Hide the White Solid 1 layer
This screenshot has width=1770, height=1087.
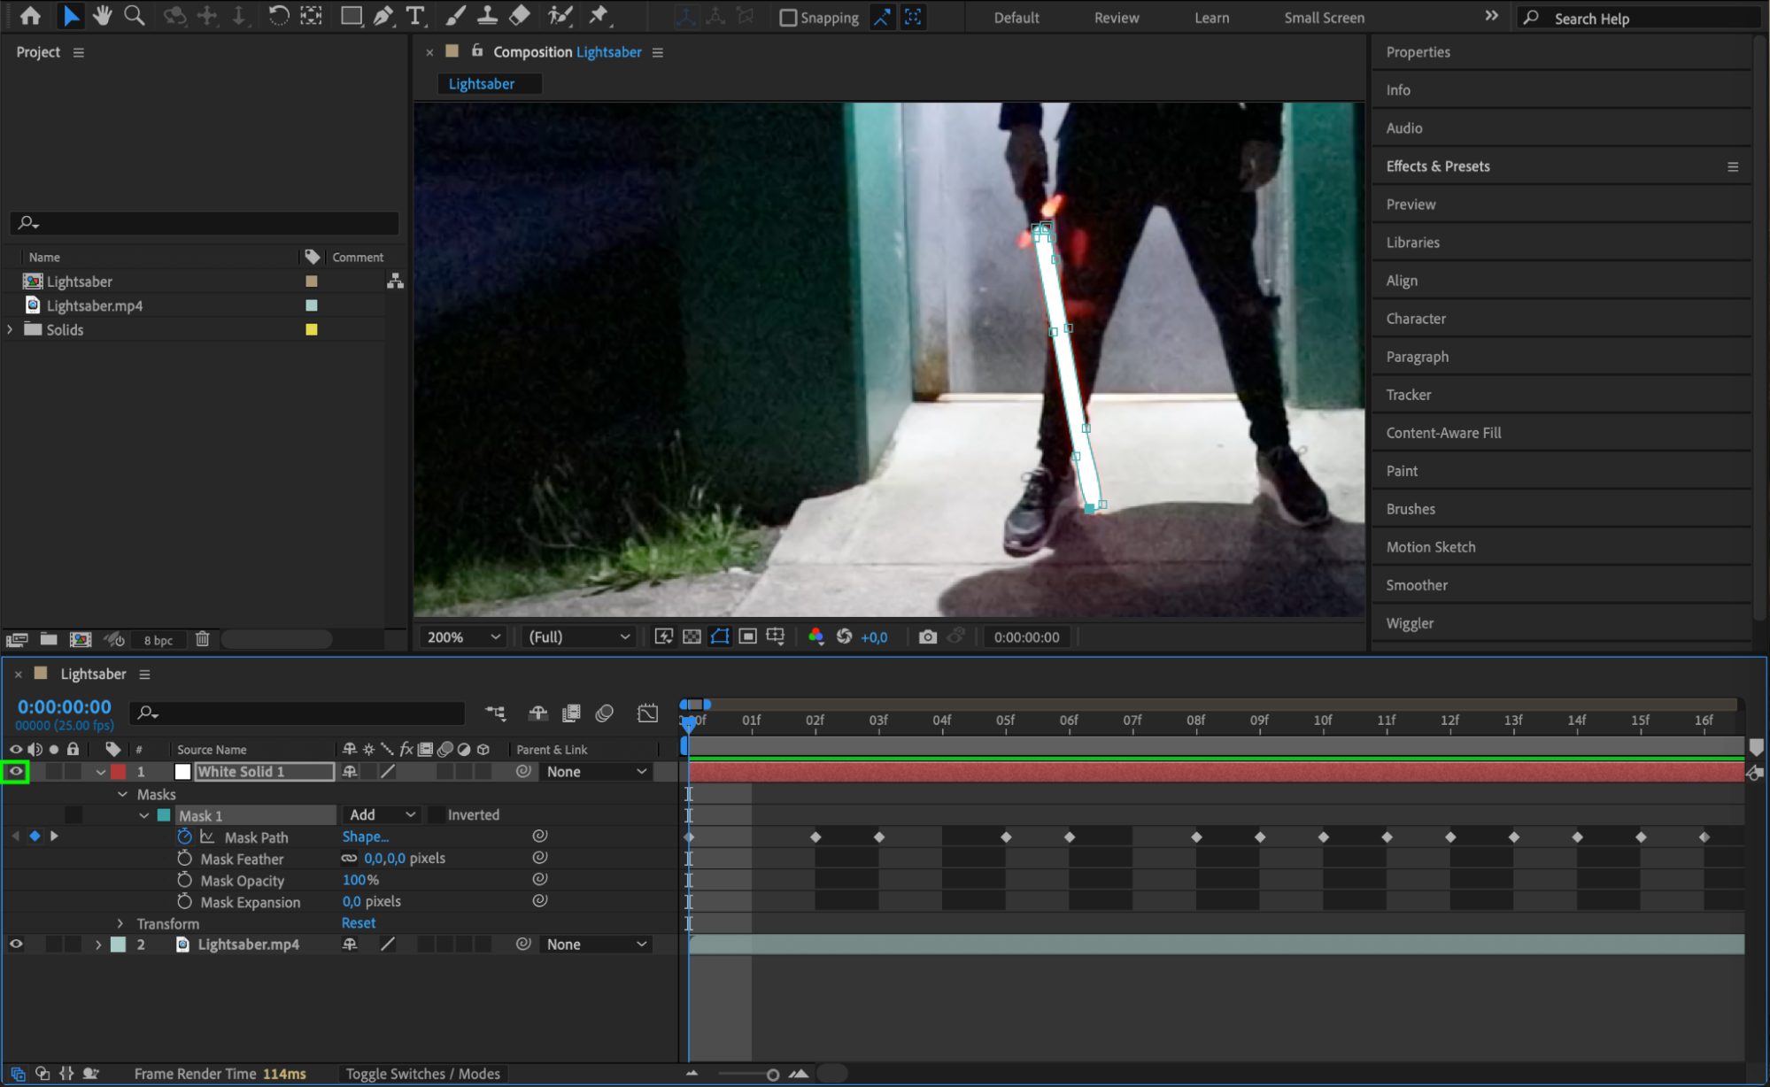tap(16, 771)
